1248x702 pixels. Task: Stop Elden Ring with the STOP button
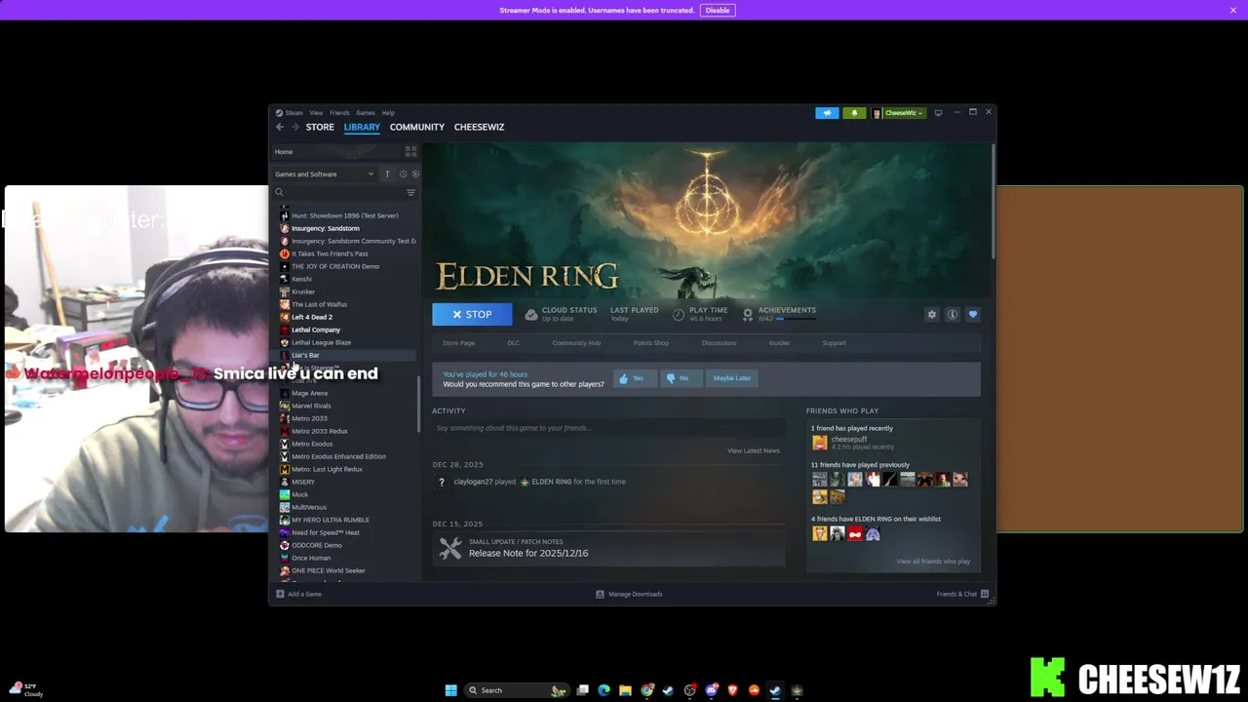[x=472, y=314]
